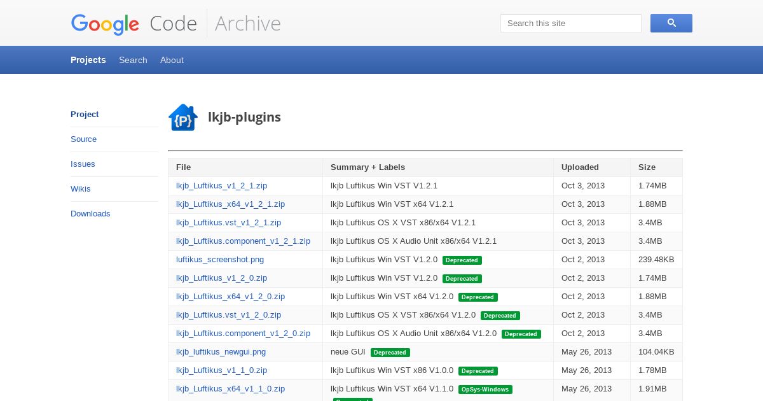This screenshot has height=401, width=763.
Task: Select Wikis in the sidebar
Action: 80,189
